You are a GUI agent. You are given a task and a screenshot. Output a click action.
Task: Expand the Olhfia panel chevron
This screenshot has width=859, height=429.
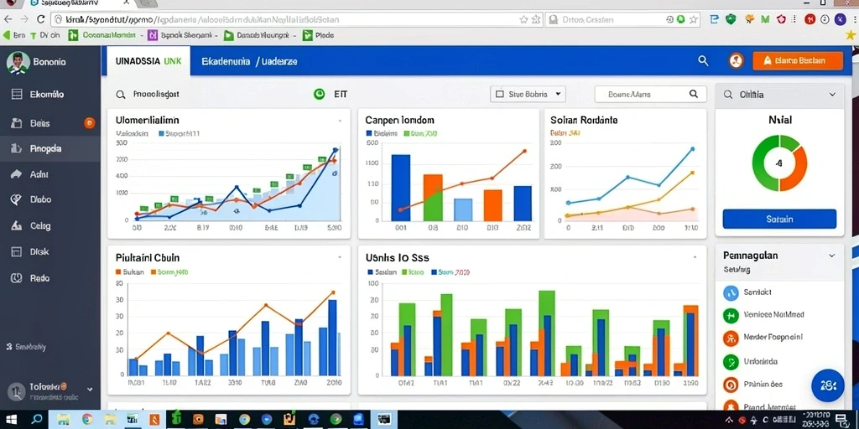832,95
